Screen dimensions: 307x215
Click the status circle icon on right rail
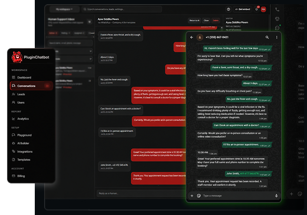coord(277,19)
